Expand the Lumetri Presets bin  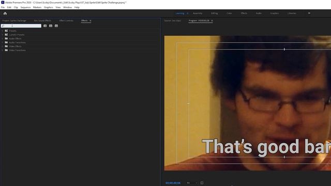2,35
